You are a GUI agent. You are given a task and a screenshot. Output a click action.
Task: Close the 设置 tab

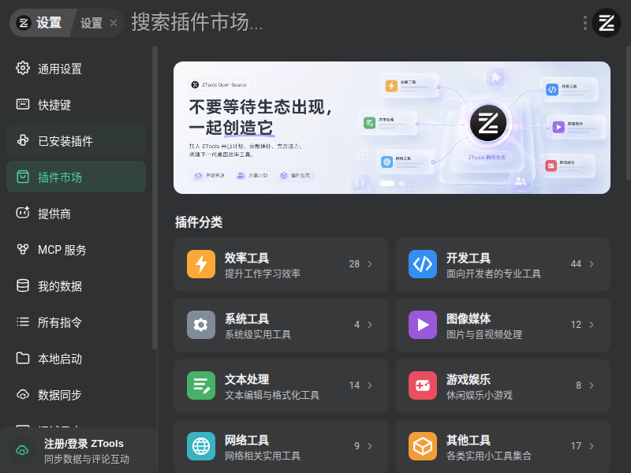(x=114, y=23)
